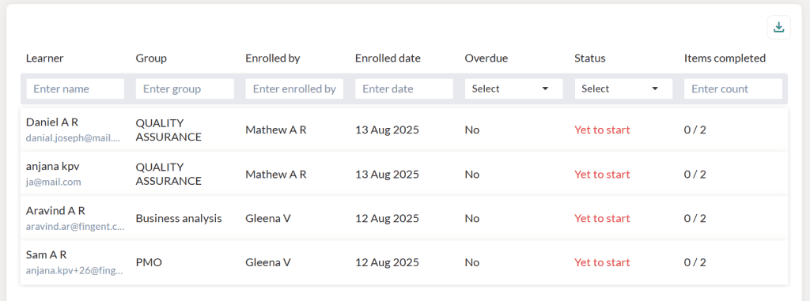Click the Items completed column header

(725, 58)
